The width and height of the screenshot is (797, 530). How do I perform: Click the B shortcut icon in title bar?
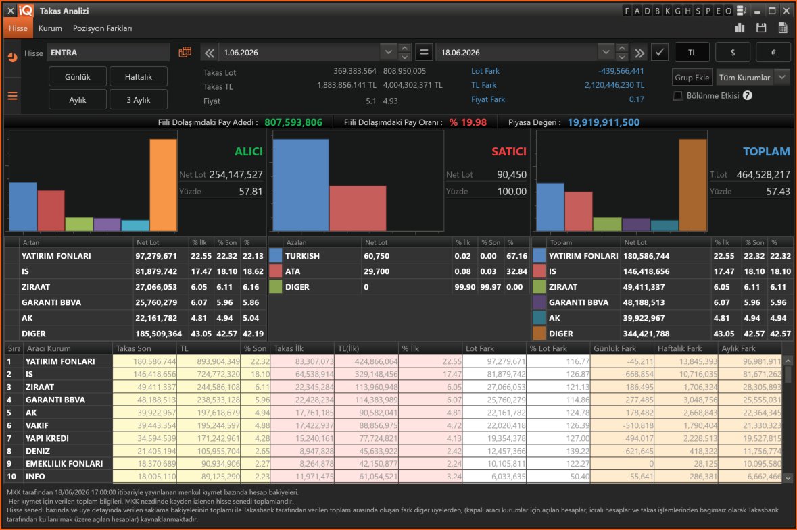pos(657,11)
